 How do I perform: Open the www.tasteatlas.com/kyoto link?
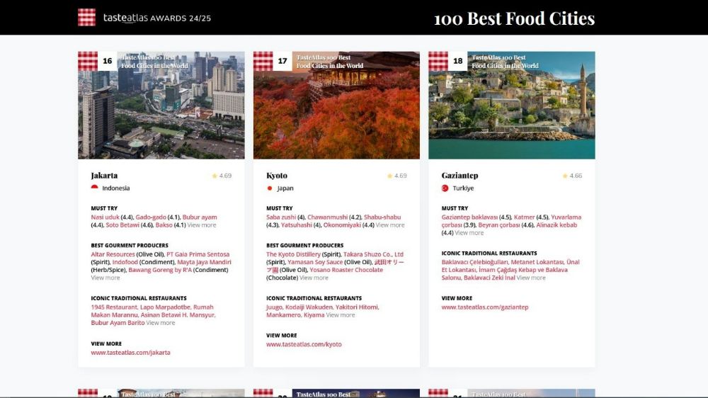coord(304,344)
